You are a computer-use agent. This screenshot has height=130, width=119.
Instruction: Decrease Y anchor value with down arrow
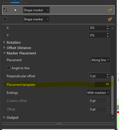click(108, 36)
